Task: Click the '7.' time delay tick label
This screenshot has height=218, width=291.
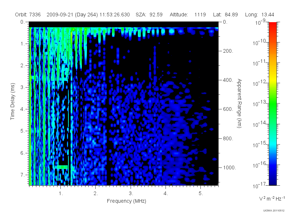Action: pyautogui.click(x=23, y=175)
